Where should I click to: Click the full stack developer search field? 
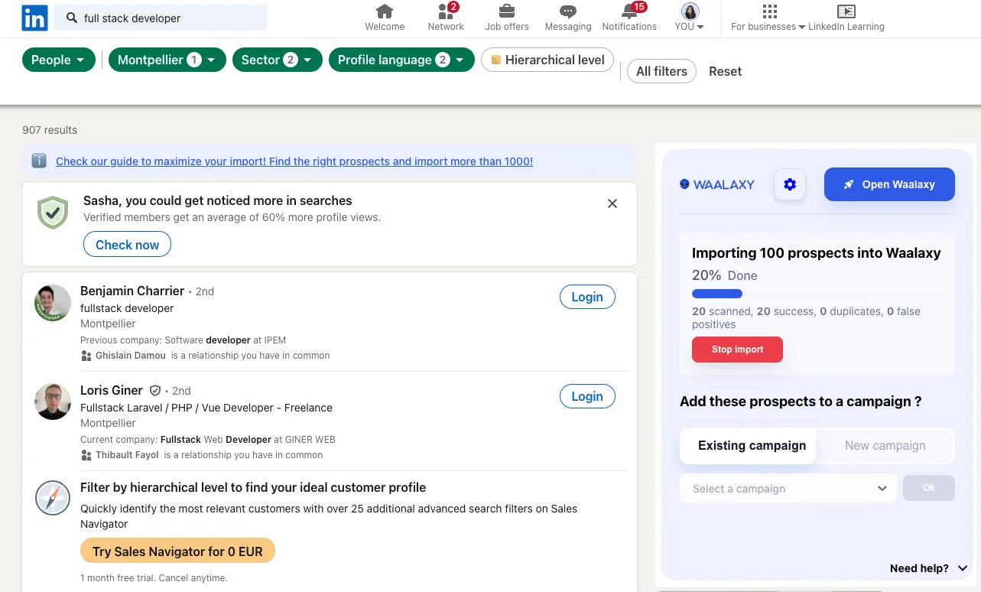tap(161, 18)
